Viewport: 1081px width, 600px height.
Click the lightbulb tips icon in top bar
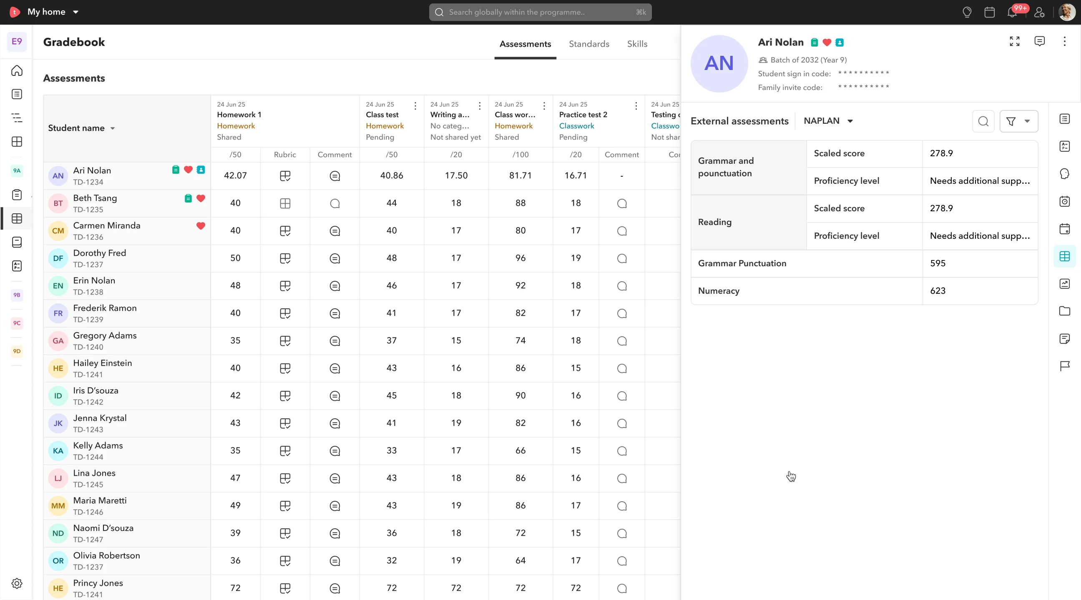(967, 12)
